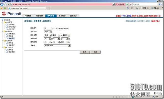Select the 策略管理 tab
Screen dimensions: 164x99
coord(51,16)
